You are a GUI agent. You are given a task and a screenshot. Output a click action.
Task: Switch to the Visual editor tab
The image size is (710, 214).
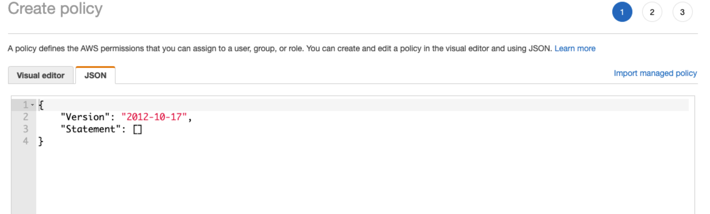pyautogui.click(x=41, y=75)
